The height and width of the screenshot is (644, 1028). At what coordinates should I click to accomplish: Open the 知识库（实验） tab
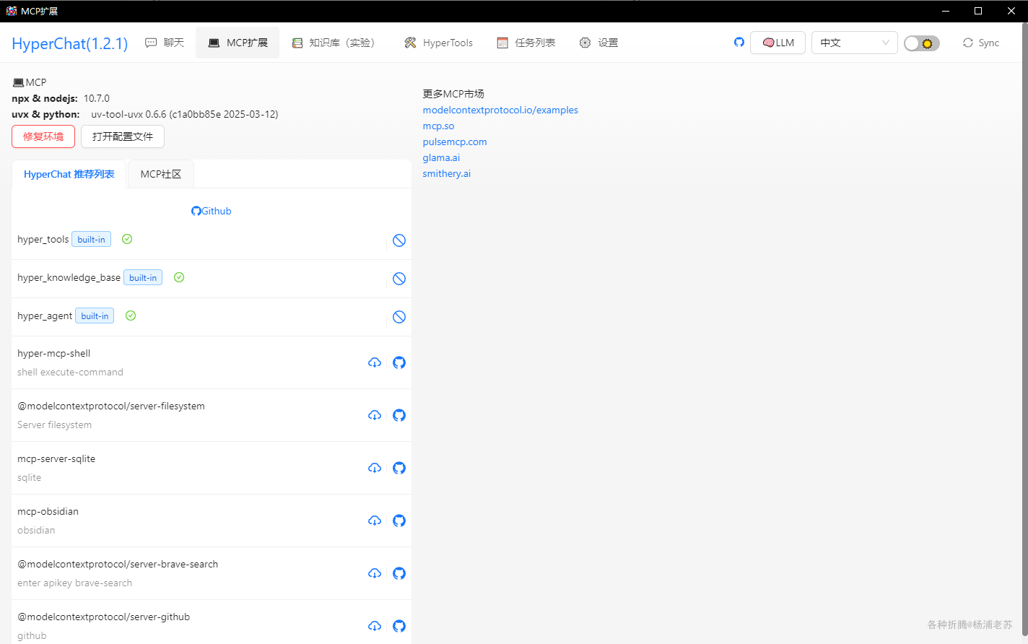[334, 43]
